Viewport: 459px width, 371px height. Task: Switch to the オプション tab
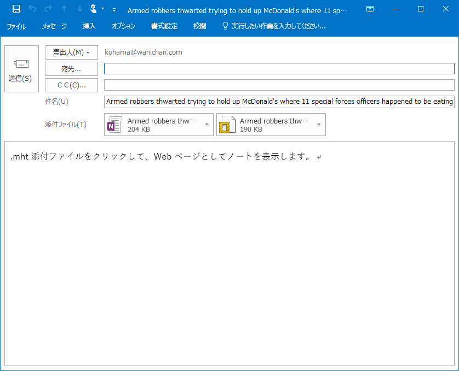click(x=123, y=26)
